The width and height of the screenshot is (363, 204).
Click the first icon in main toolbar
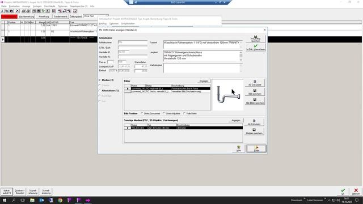pyautogui.click(x=2, y=11)
